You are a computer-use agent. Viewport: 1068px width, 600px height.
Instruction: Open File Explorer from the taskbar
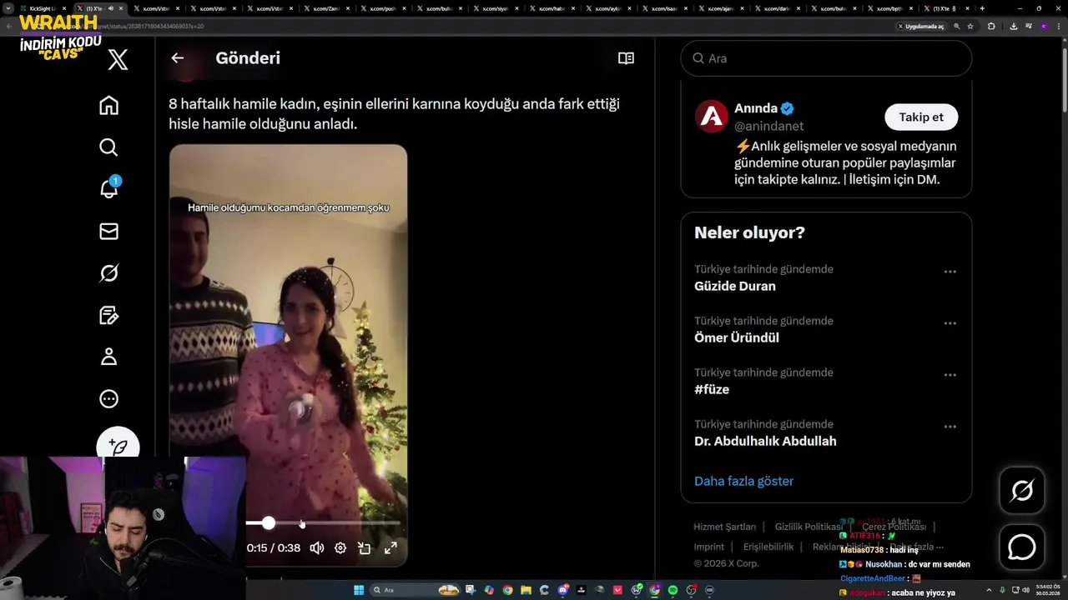526,590
